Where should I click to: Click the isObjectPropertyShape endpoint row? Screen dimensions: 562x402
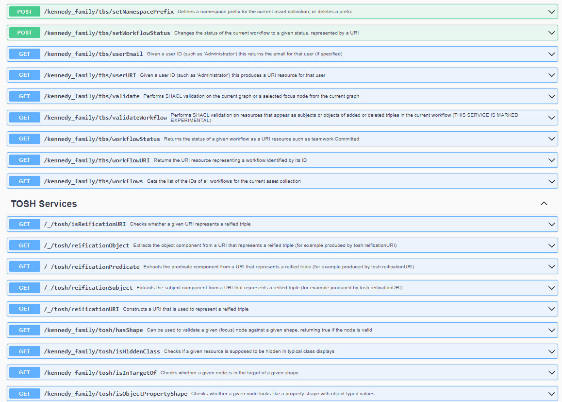281,394
